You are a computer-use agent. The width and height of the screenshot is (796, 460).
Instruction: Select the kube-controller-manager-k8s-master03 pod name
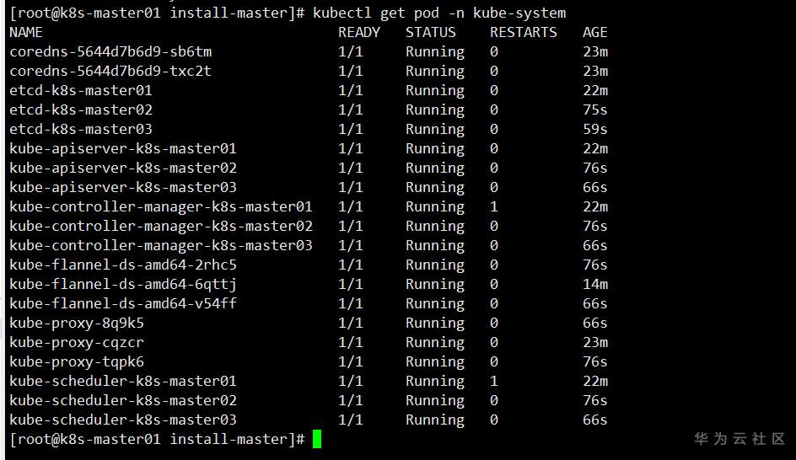click(x=161, y=245)
